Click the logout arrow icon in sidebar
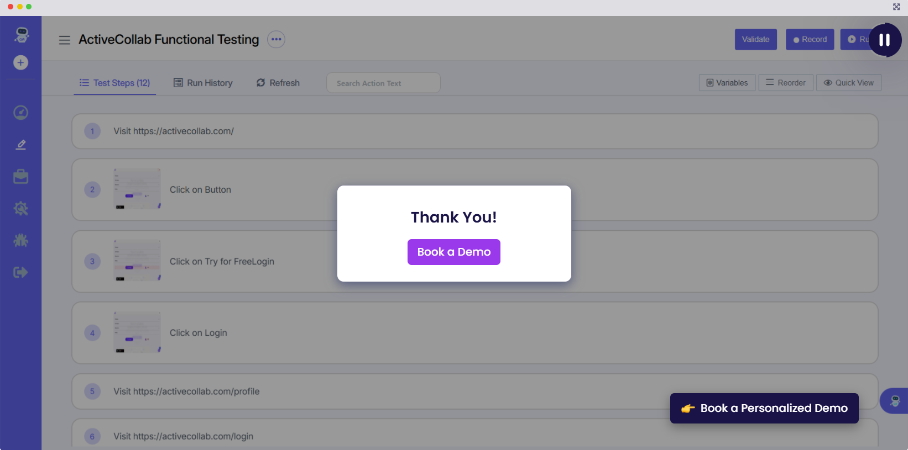The image size is (908, 450). click(20, 272)
